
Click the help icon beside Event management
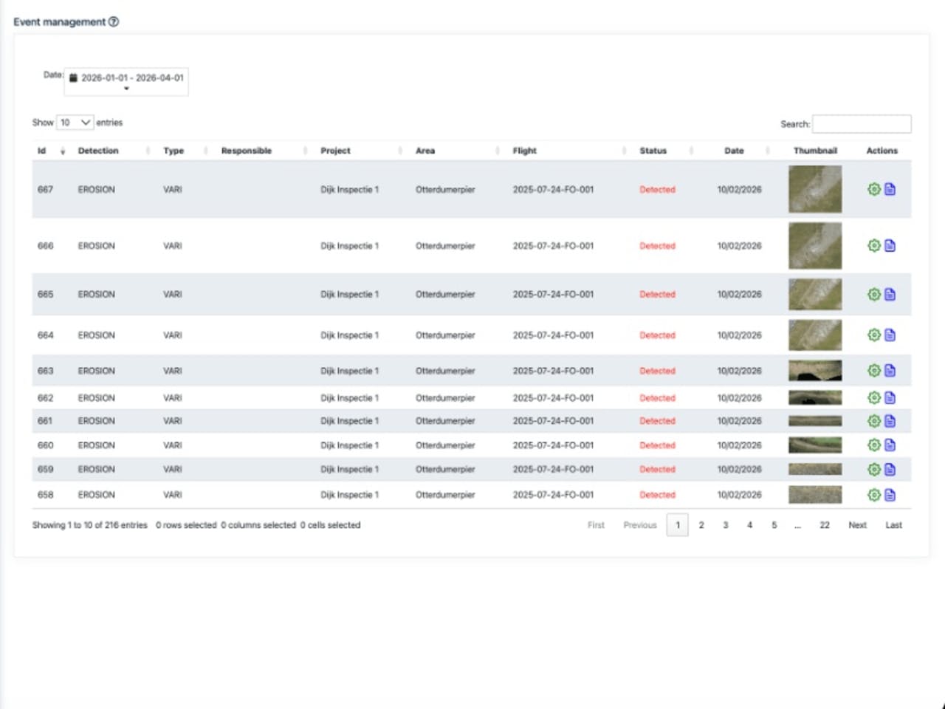[x=114, y=21]
